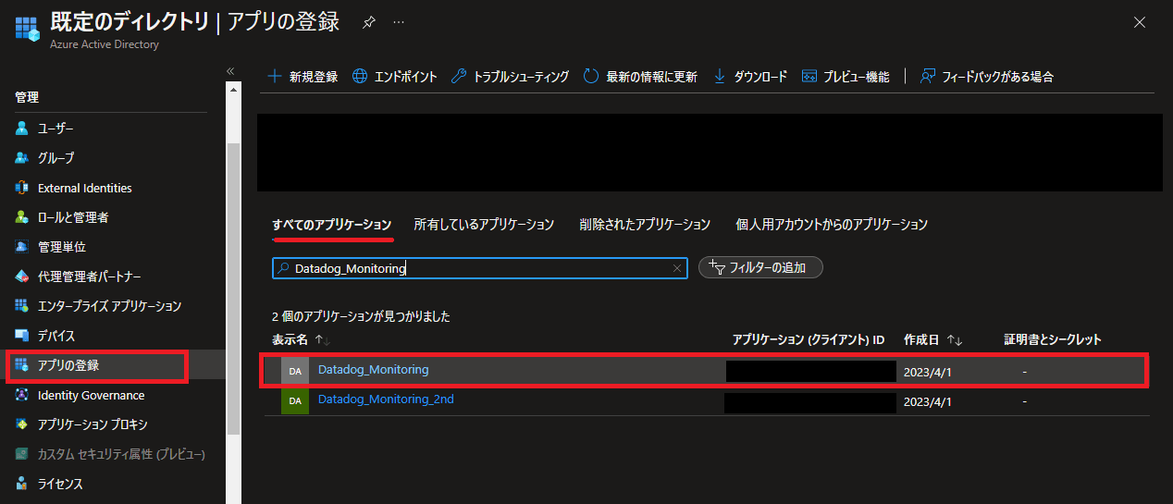The width and height of the screenshot is (1173, 504).
Task: Click the External Identities icon
Action: (22, 188)
